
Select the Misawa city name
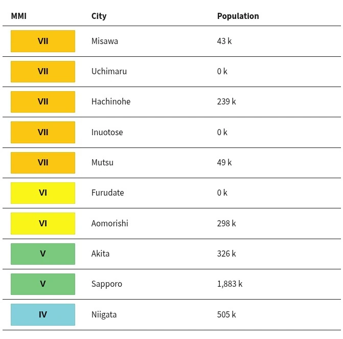(105, 41)
